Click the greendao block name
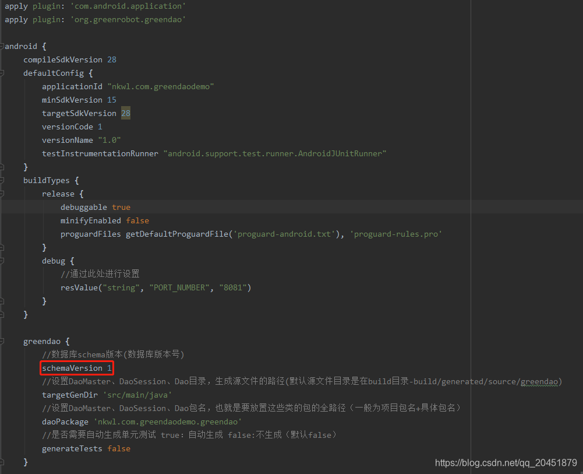This screenshot has height=474, width=583. 42,341
